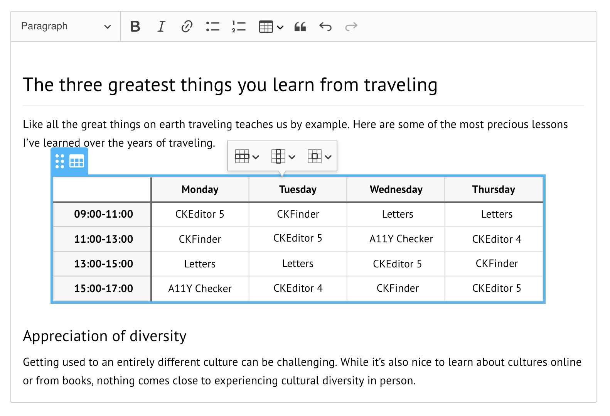Click the empty top-left table cell
The width and height of the screenshot is (610, 416).
coord(102,189)
